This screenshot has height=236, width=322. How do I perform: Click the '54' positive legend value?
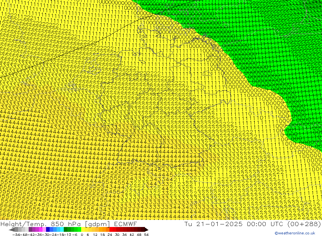146,235
